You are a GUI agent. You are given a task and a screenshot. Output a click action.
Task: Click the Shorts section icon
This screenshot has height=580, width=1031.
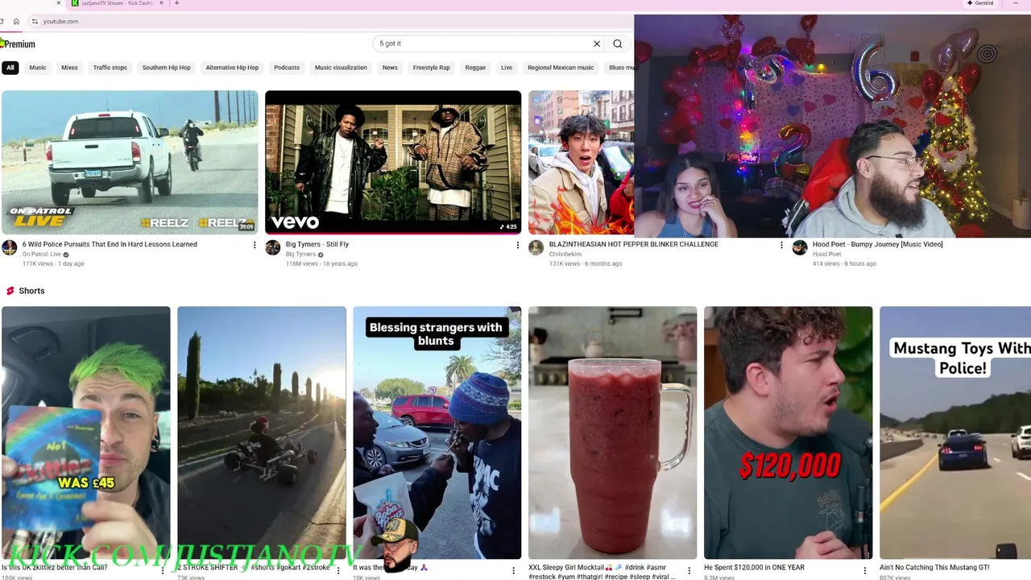(10, 291)
